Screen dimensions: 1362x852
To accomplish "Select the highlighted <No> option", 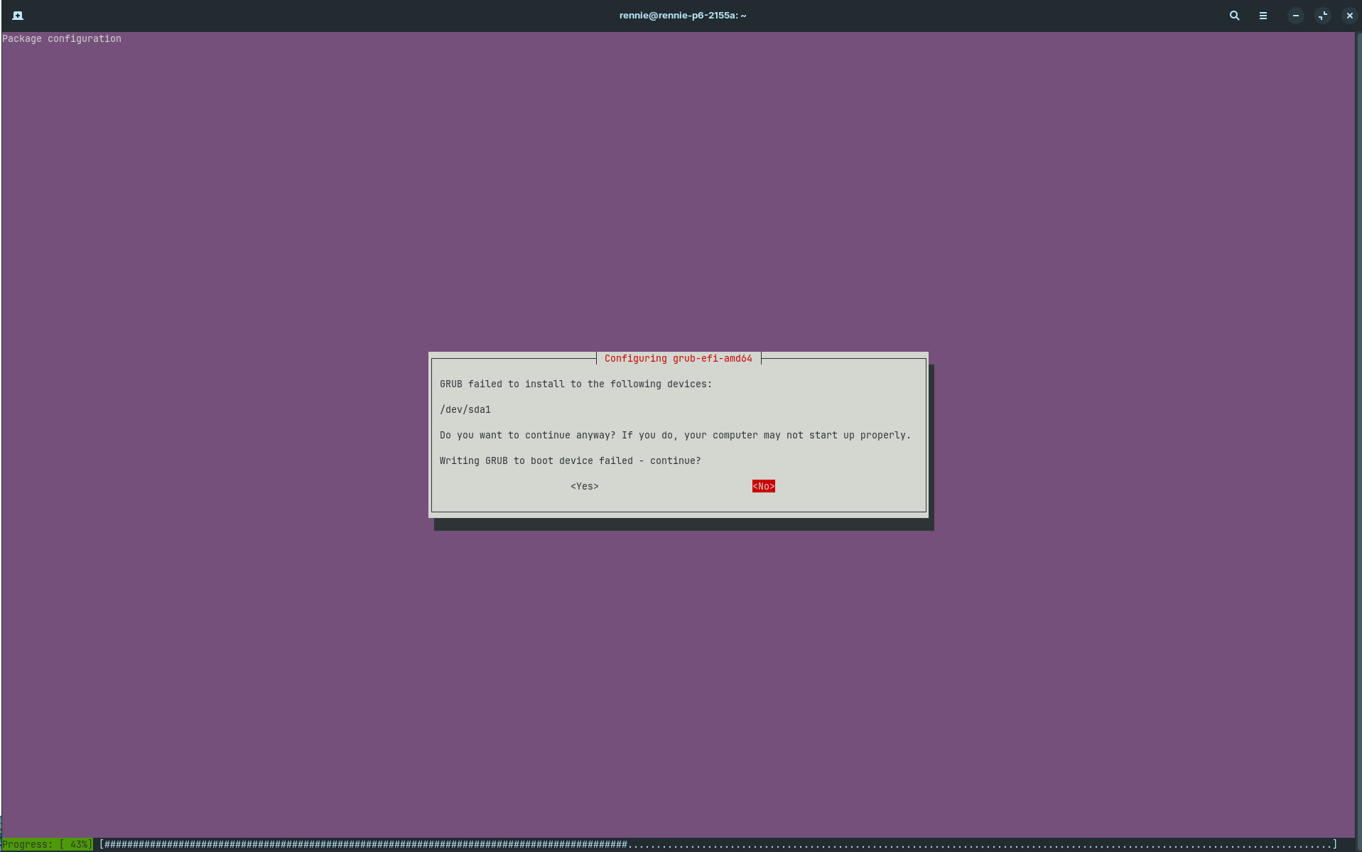I will coord(763,487).
